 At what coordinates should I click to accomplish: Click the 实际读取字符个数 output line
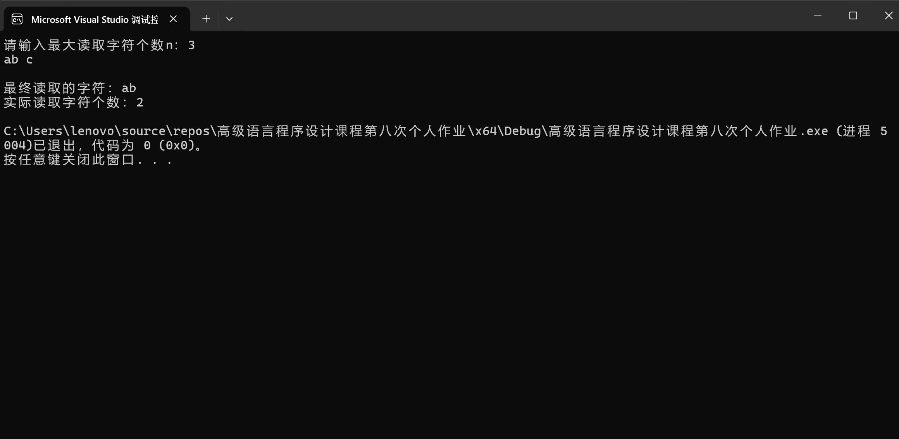click(x=74, y=103)
